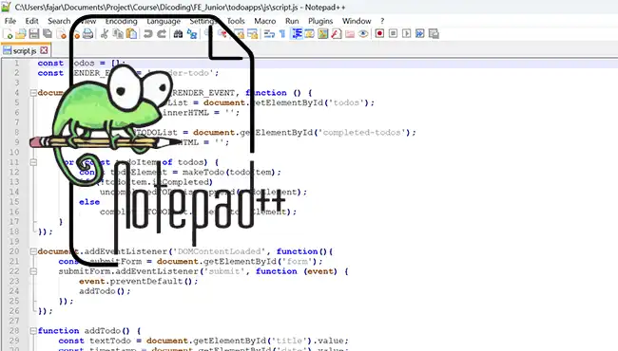Click the 'form' string on line 21

298,261
